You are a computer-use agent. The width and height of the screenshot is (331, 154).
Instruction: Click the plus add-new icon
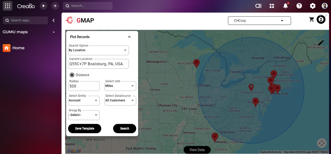(55, 6)
